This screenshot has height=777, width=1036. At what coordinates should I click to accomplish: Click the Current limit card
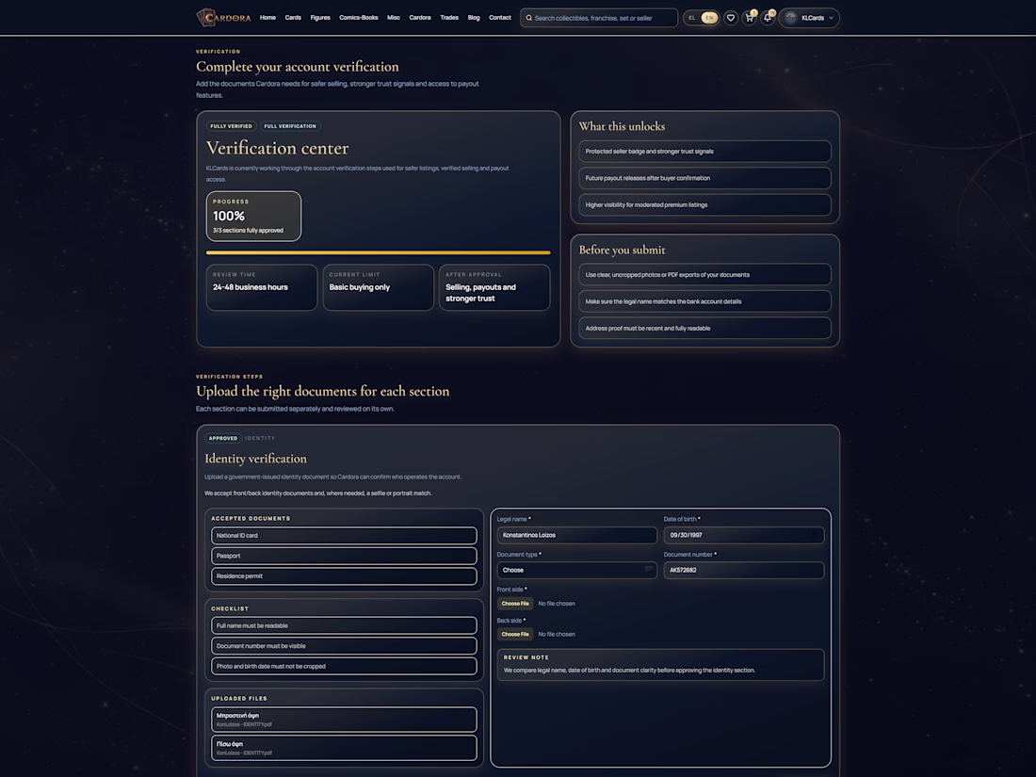[378, 287]
